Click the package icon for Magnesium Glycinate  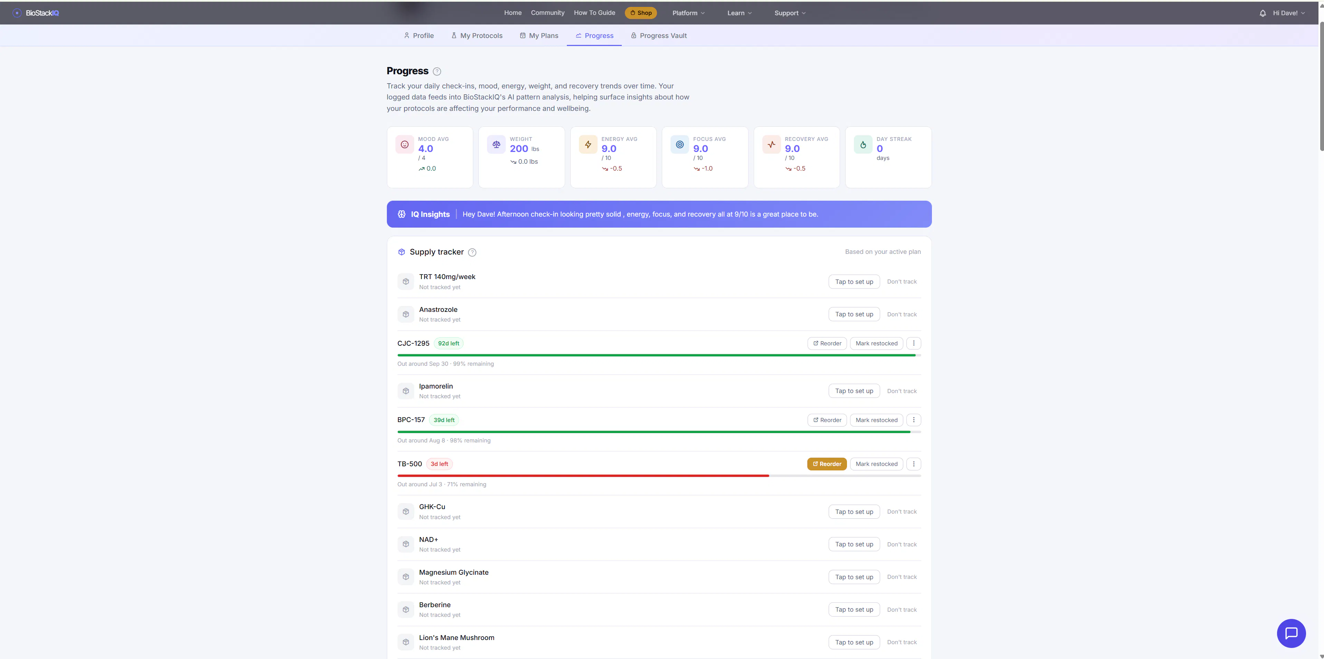pos(406,577)
